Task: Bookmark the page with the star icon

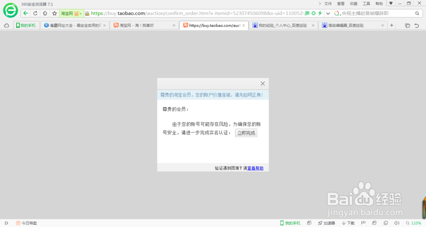Action: click(55, 13)
